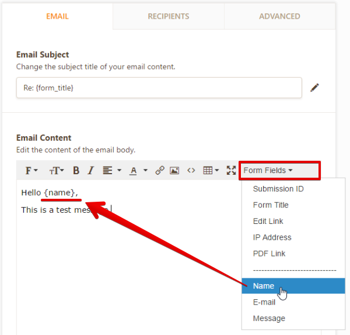
Task: Click the Email Subject input field
Action: tap(159, 88)
